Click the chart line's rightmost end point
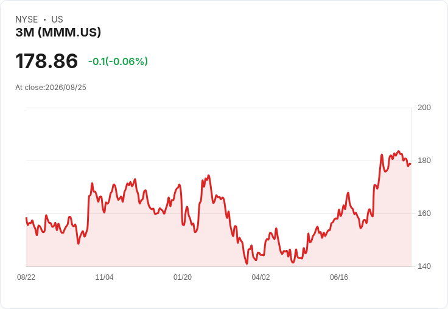This screenshot has height=309, width=448. point(411,164)
